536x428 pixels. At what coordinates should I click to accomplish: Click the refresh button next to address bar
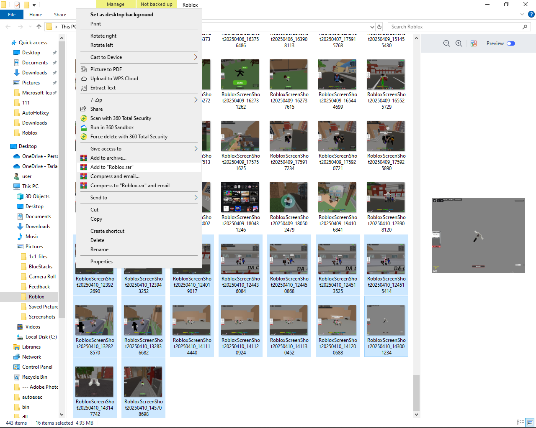coord(379,27)
